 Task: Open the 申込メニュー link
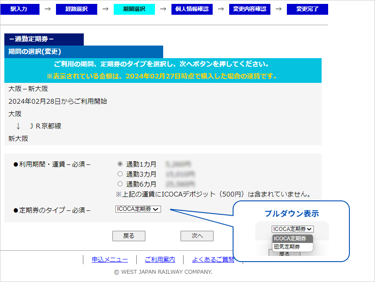(110, 259)
